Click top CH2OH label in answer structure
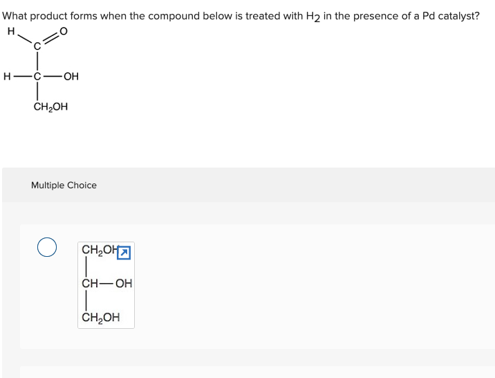 [100, 250]
